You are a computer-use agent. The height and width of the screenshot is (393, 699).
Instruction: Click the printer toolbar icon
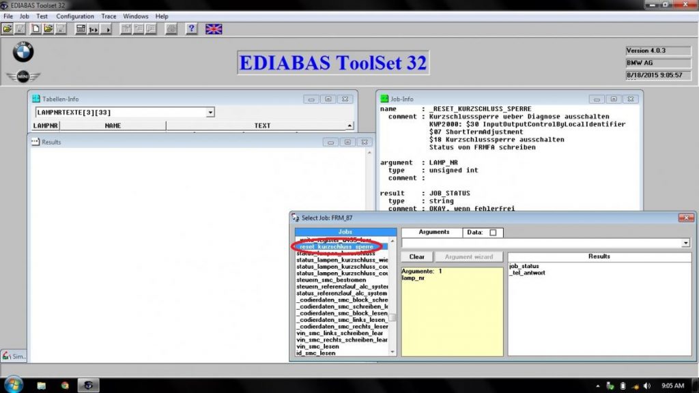coord(171,29)
